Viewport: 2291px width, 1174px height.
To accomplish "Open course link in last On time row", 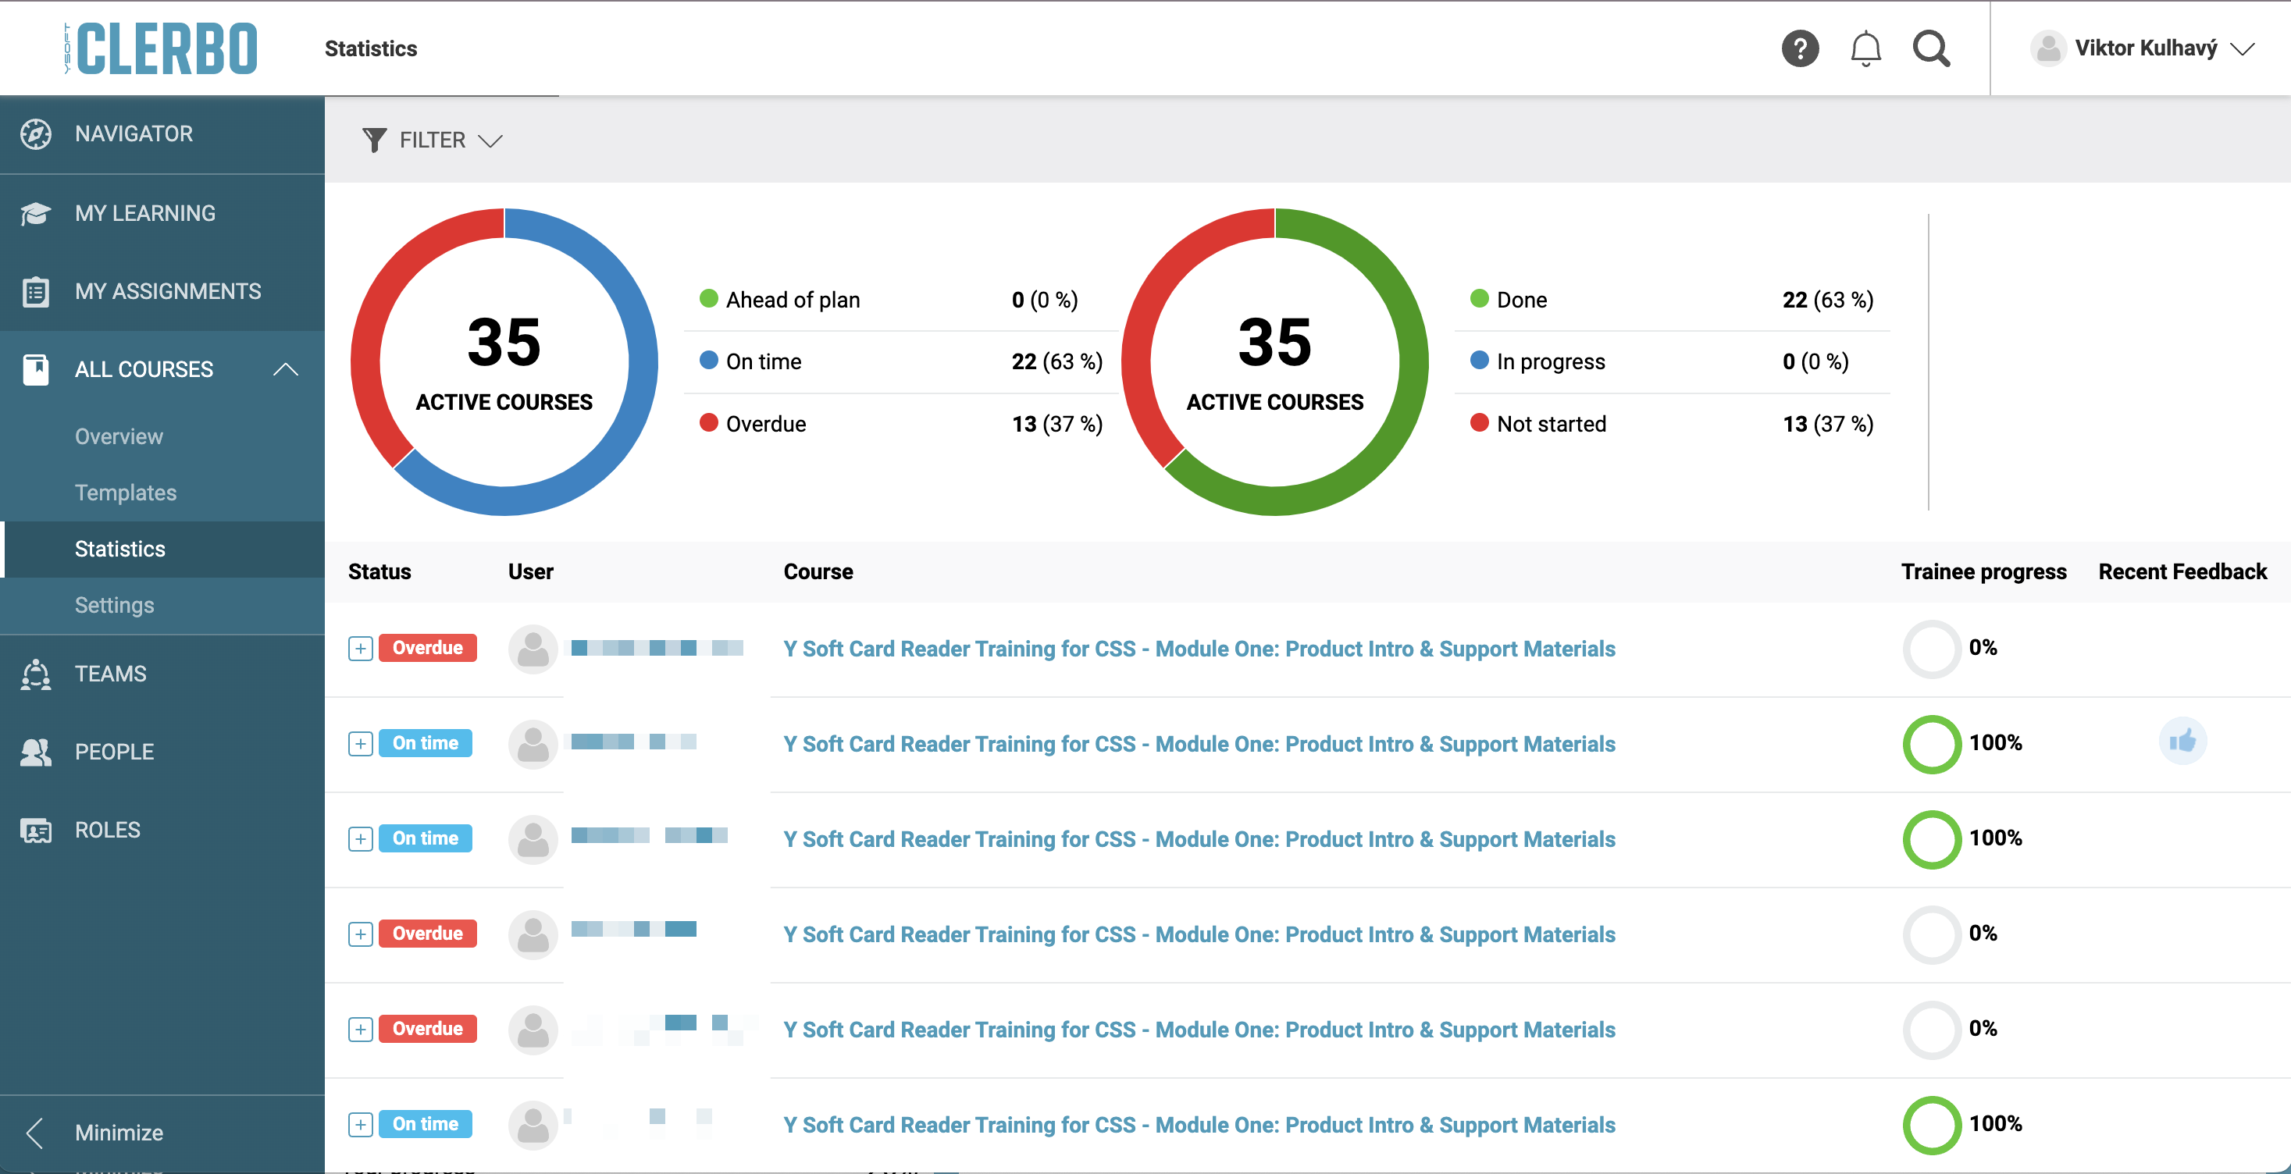I will 1199,1124.
